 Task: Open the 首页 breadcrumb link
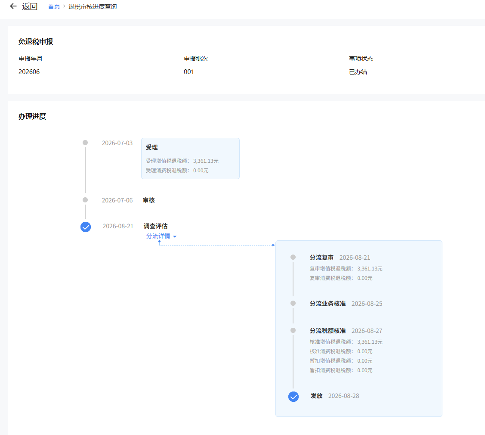(x=54, y=6)
